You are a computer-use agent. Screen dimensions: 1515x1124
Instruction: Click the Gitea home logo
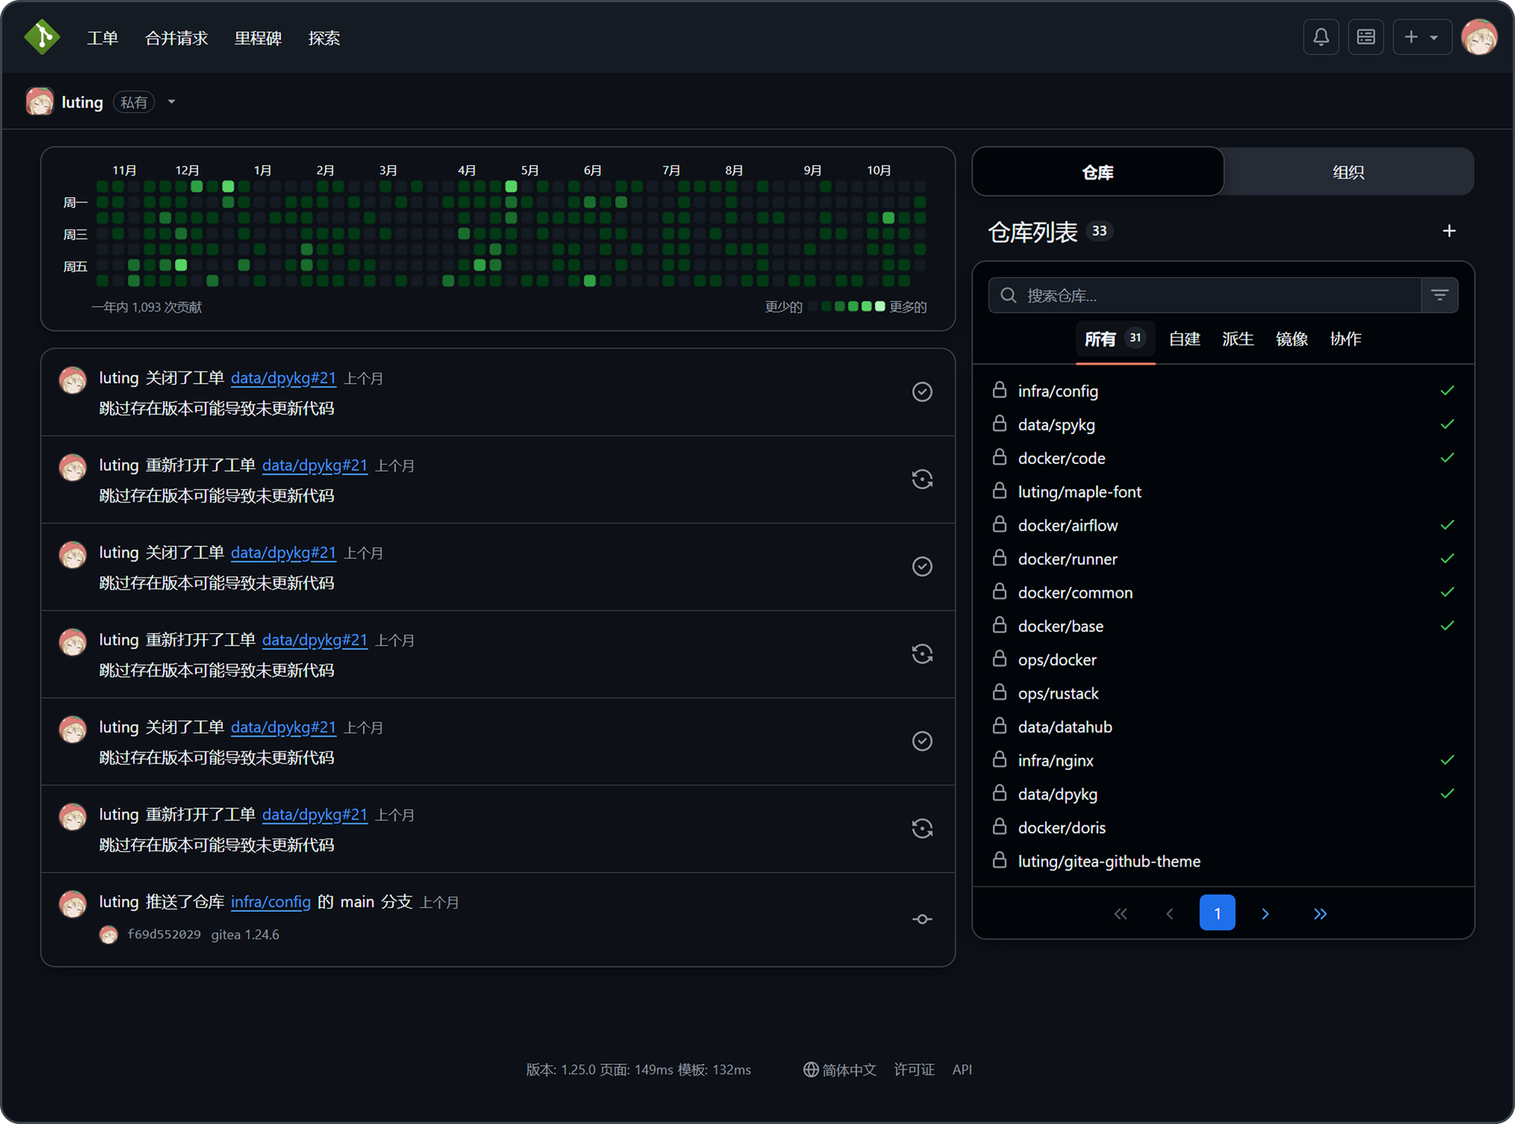(x=42, y=37)
